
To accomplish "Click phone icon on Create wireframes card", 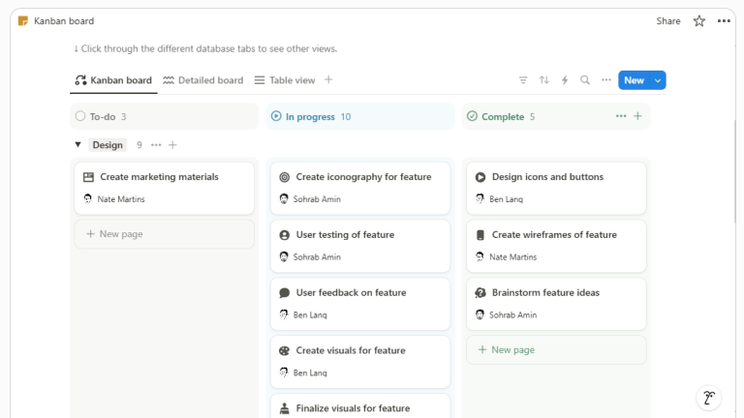I will [480, 235].
